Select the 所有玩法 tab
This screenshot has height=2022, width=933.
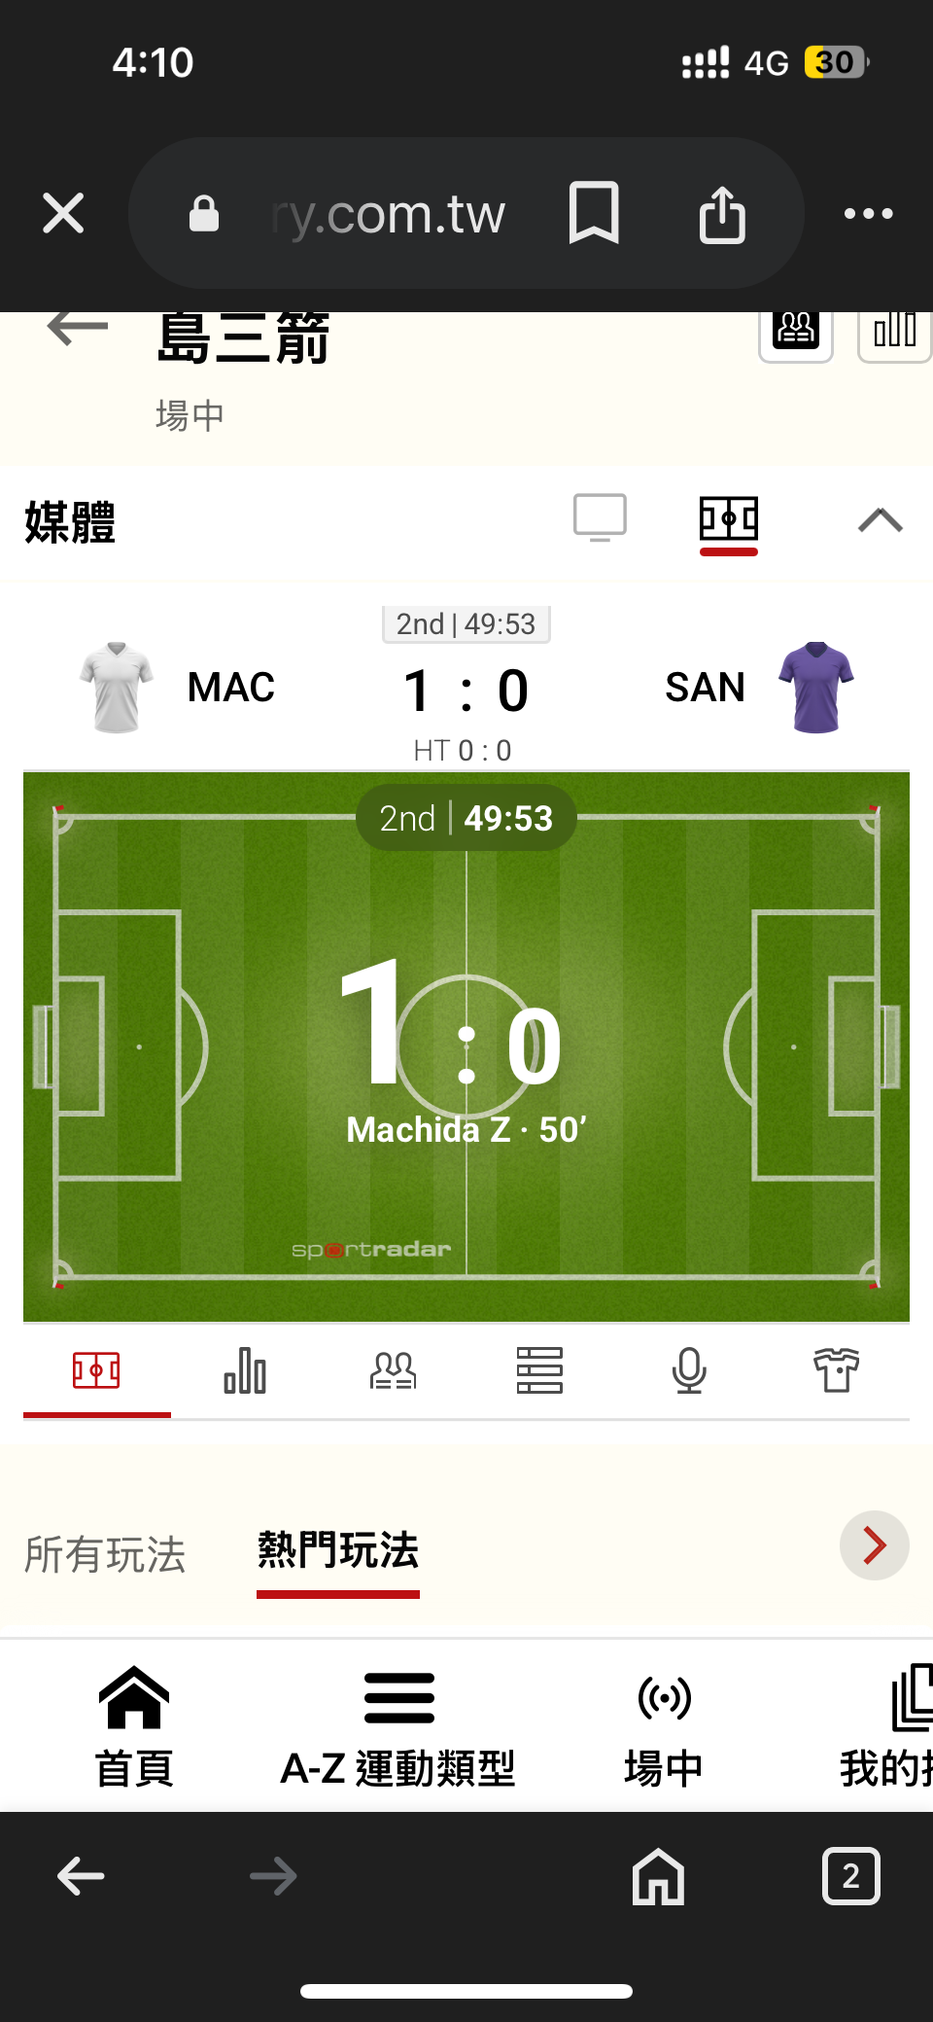pyautogui.click(x=105, y=1554)
